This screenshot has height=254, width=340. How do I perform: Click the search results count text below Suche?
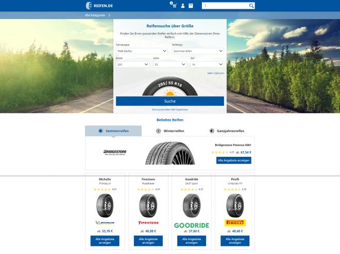170,110
